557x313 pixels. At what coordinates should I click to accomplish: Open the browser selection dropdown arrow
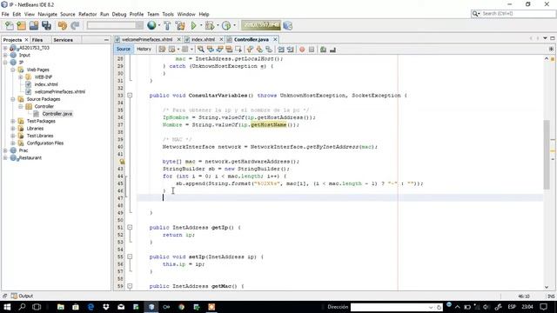(158, 25)
